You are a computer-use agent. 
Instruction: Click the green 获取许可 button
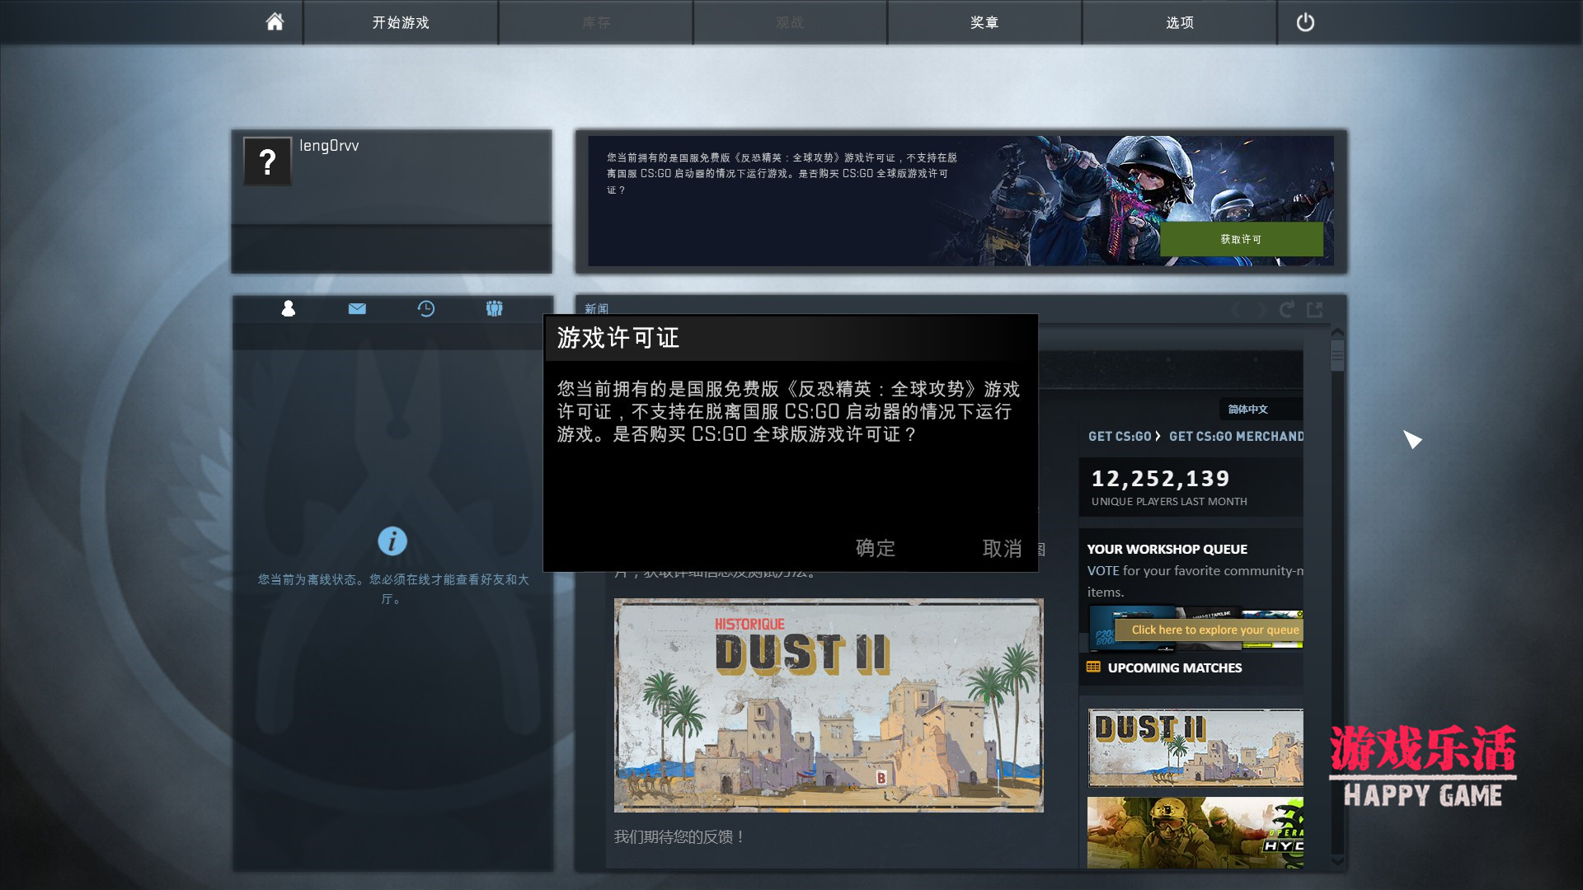(x=1241, y=240)
